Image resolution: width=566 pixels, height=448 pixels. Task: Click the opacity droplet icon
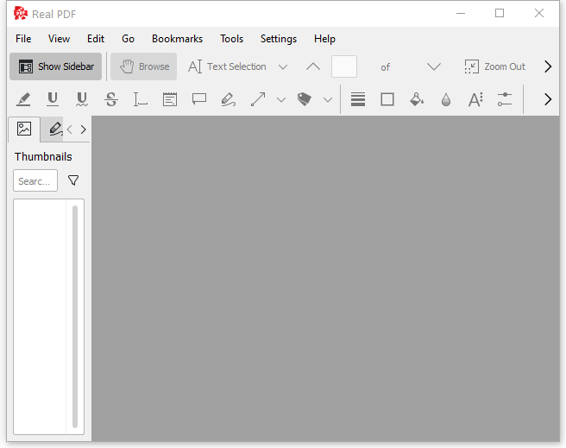(x=446, y=99)
